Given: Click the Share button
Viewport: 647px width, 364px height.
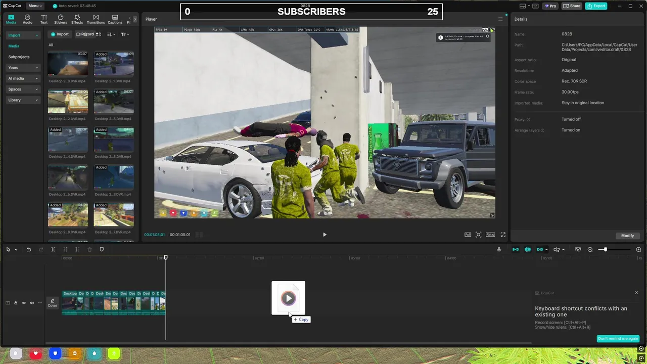Looking at the screenshot, I should (x=572, y=6).
